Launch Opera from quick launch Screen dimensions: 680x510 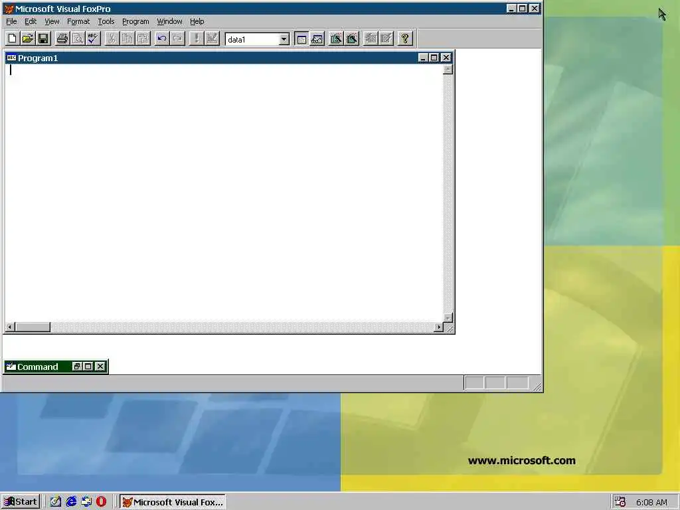(101, 502)
